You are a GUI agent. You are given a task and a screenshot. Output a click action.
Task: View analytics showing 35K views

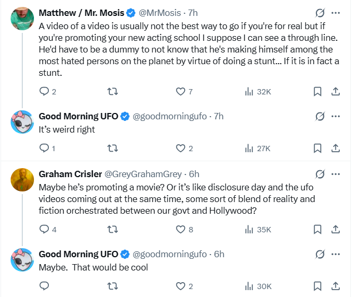point(258,230)
